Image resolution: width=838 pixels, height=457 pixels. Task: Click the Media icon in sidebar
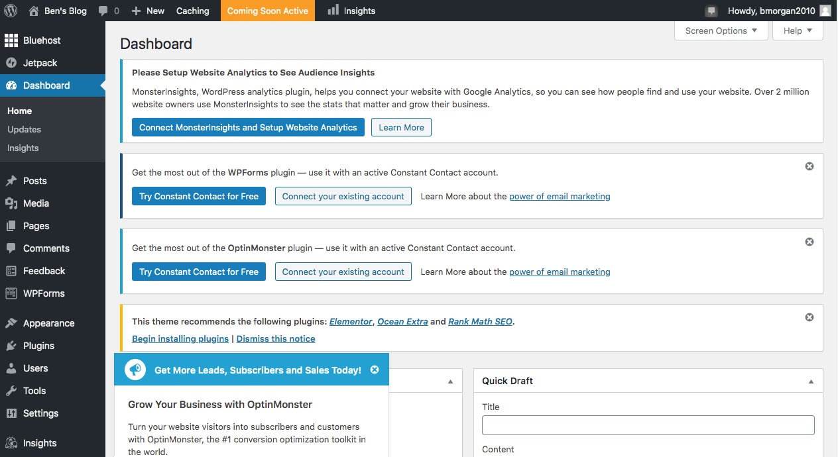tap(11, 203)
